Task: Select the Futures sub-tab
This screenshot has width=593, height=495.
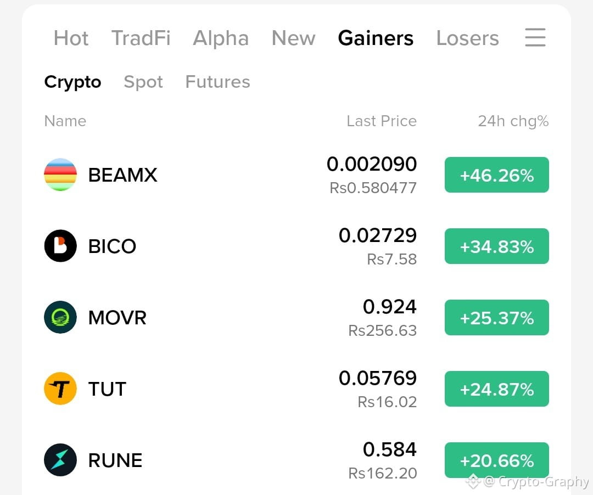Action: pos(218,82)
